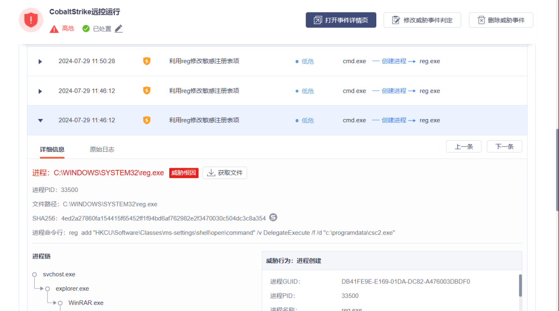The image size is (559, 311).
Task: Click 创建进程 link in expanded row
Action: [394, 121]
